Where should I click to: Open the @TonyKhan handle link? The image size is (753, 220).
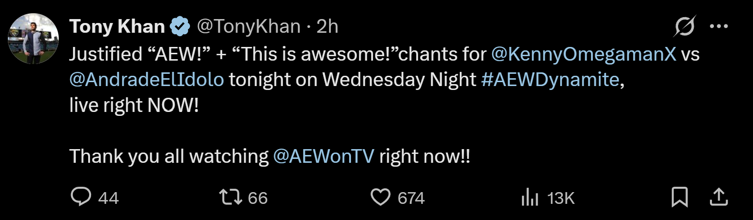[x=248, y=26]
